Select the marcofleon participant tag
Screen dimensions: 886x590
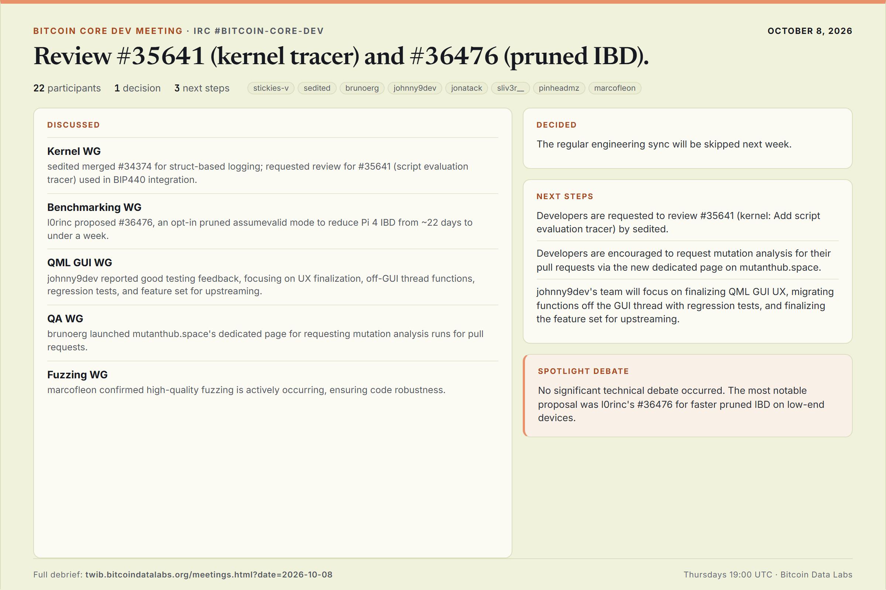tap(615, 88)
